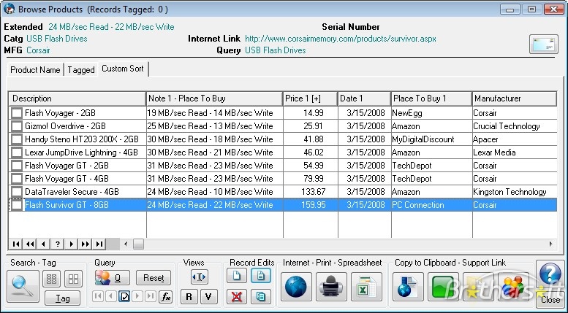This screenshot has width=568, height=313.
Task: Click the V view button
Action: point(208,297)
